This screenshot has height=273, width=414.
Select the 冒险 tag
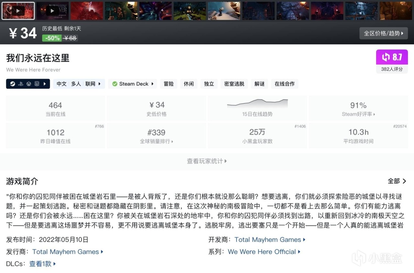(169, 84)
